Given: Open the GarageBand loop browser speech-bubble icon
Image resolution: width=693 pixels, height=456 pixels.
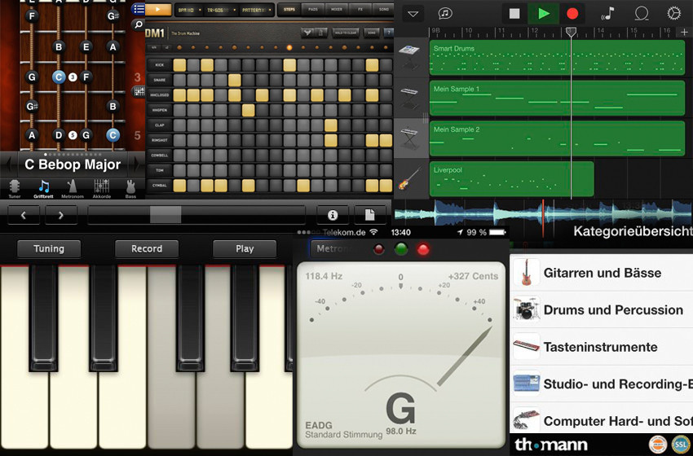Looking at the screenshot, I should coord(445,13).
